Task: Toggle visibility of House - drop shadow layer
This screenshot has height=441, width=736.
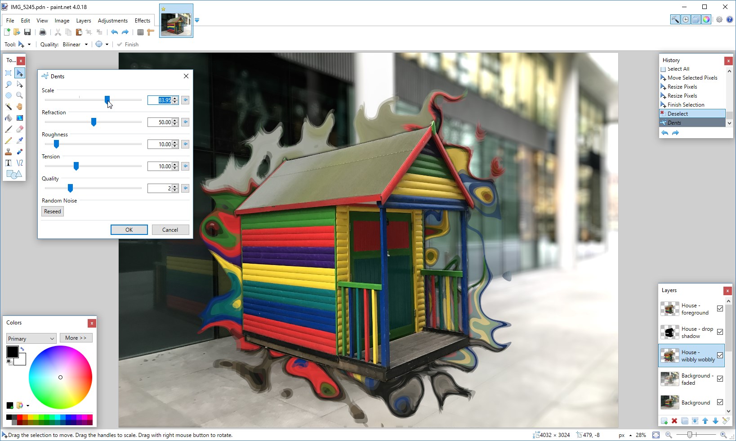Action: click(x=720, y=332)
